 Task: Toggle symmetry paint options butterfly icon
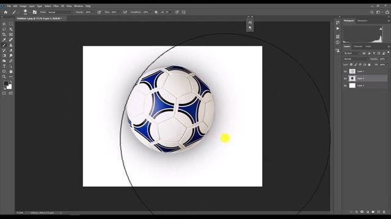pyautogui.click(x=184, y=12)
